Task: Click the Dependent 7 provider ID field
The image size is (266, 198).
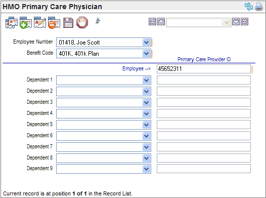Action: coord(204,147)
